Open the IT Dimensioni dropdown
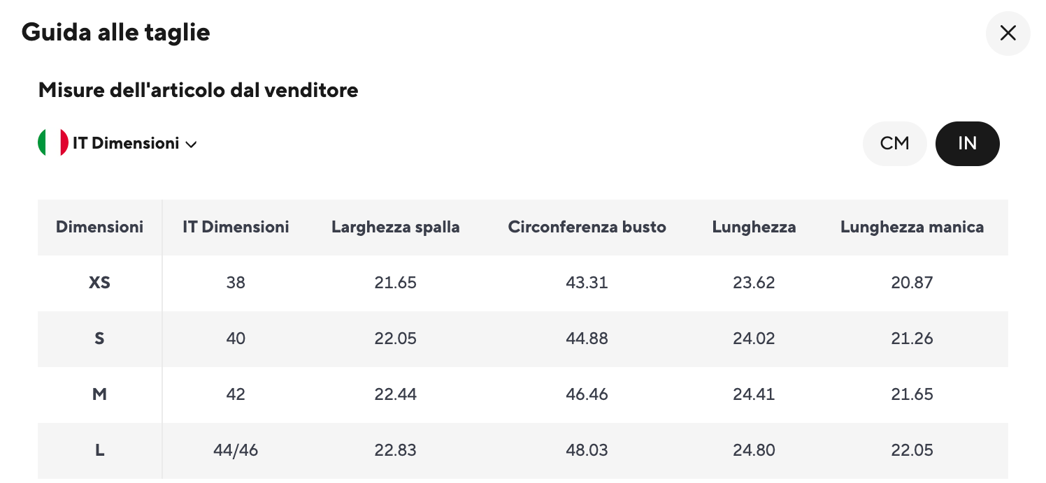 click(x=126, y=144)
